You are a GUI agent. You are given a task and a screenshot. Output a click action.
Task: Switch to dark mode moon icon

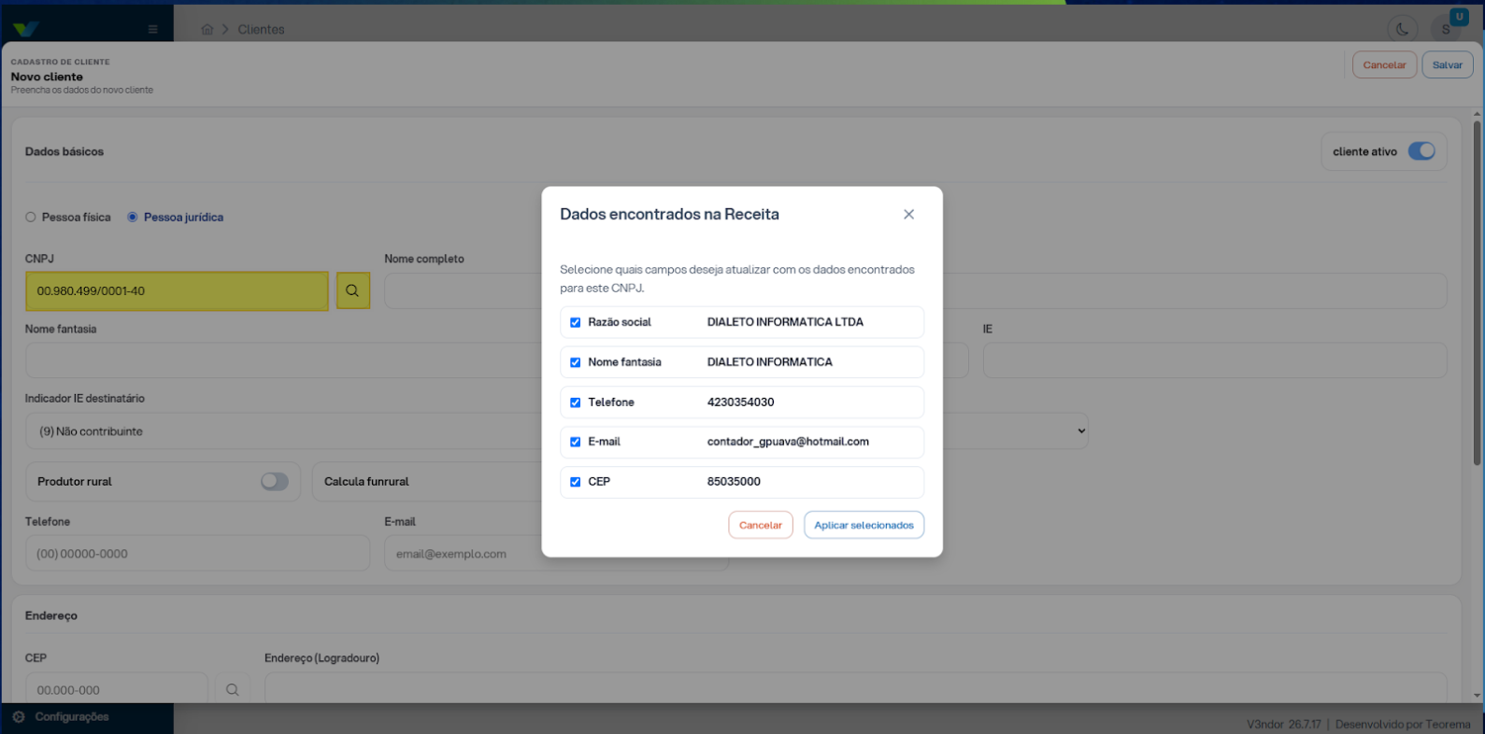coord(1402,29)
